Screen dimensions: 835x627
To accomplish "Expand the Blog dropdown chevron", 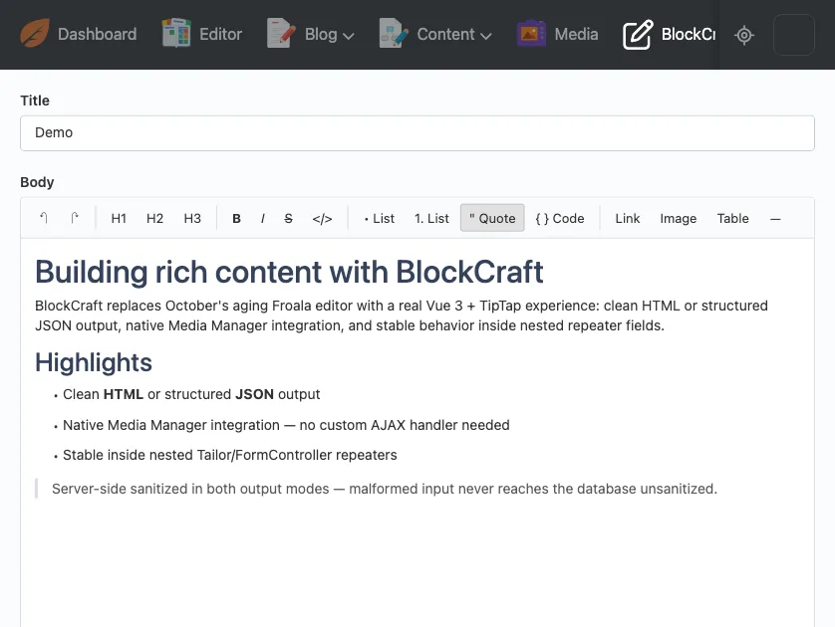I will coord(349,36).
